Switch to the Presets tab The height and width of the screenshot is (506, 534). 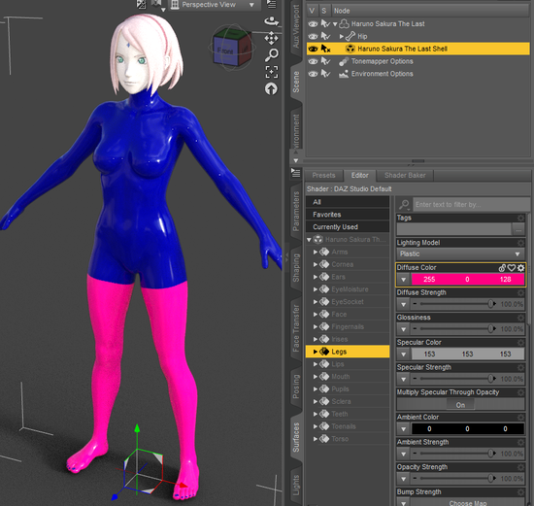[x=323, y=176]
